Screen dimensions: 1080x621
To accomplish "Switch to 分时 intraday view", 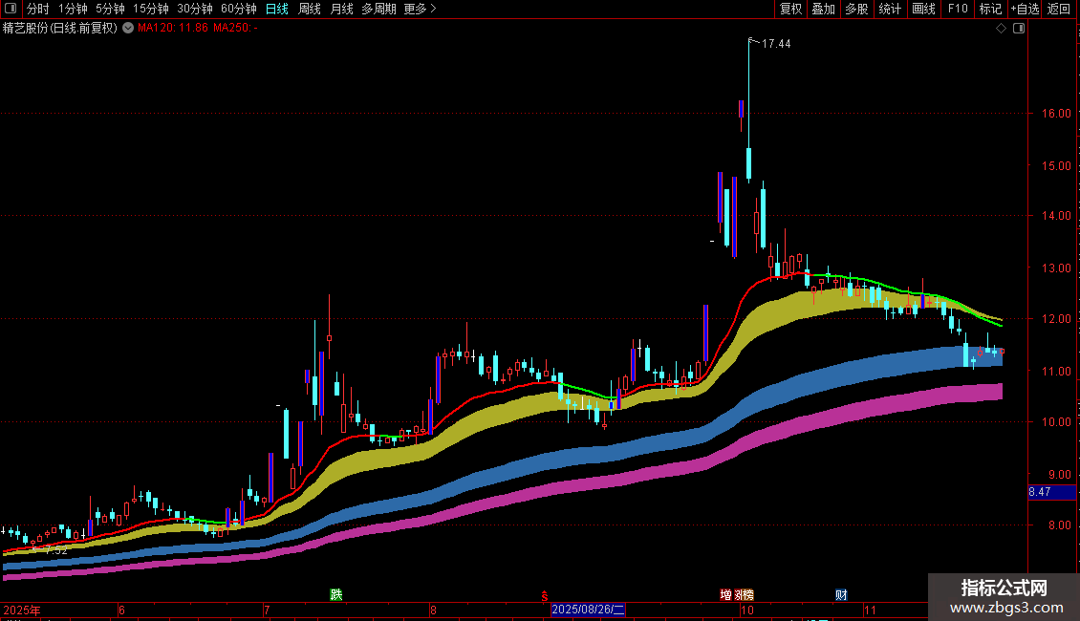I will [38, 9].
